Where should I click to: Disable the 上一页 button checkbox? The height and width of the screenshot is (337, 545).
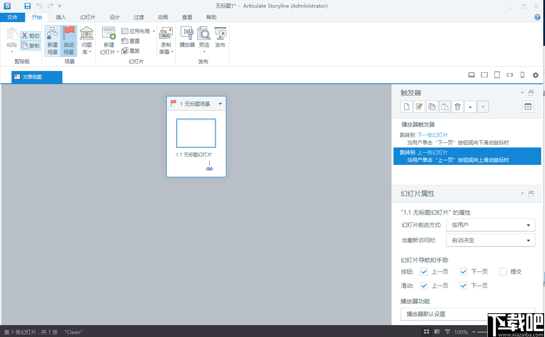pyautogui.click(x=423, y=271)
